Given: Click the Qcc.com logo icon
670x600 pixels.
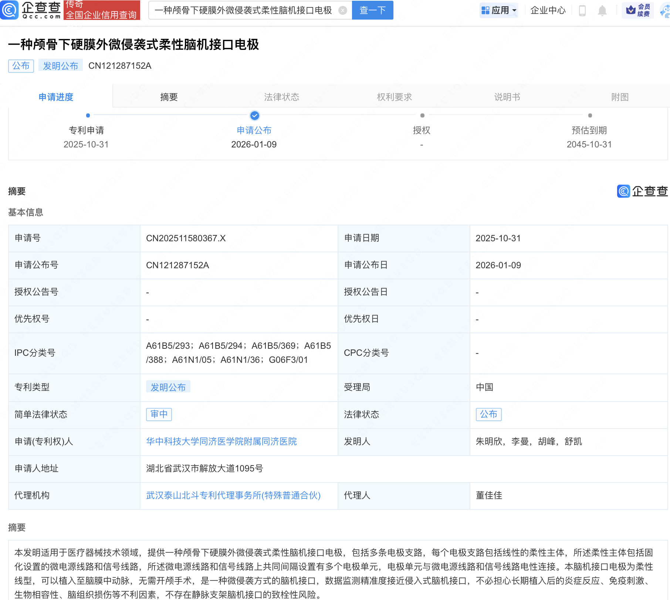Looking at the screenshot, I should tap(9, 10).
